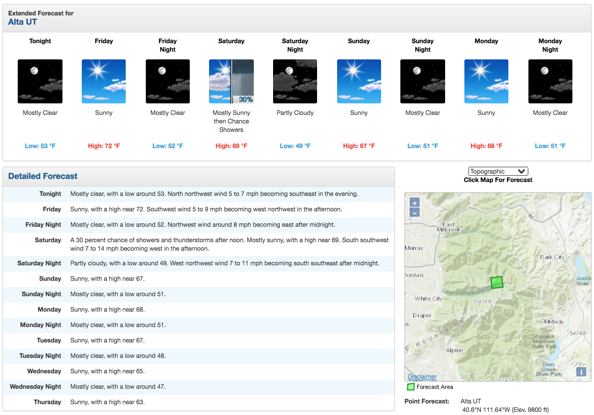This screenshot has width=594, height=415.
Task: Open the map info icon
Action: [x=581, y=372]
